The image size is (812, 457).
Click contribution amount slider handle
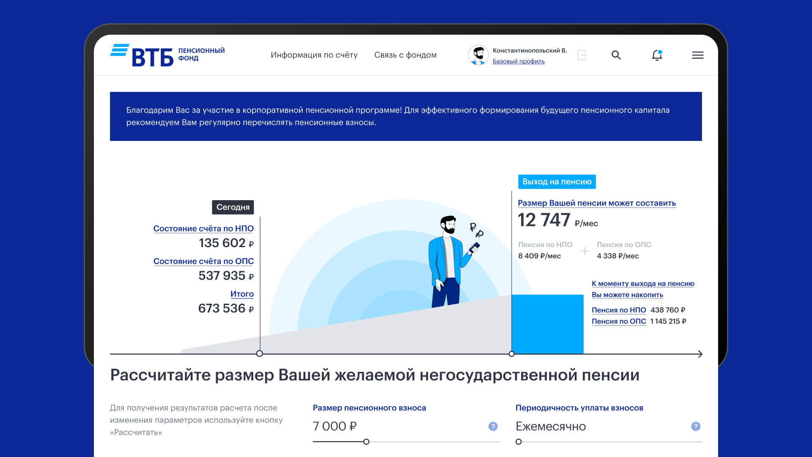click(366, 442)
